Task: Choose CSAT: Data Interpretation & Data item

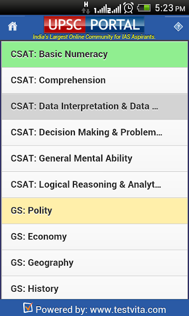Action: (94, 107)
